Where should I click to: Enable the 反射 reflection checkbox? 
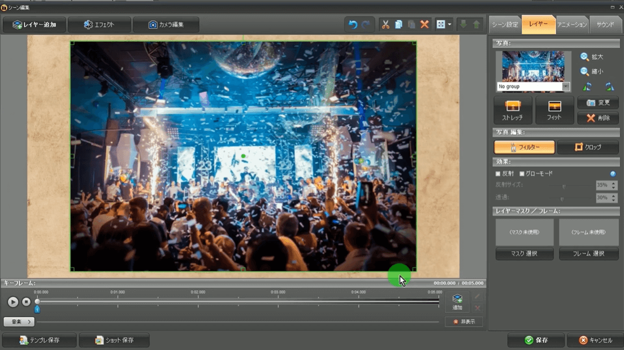click(498, 174)
